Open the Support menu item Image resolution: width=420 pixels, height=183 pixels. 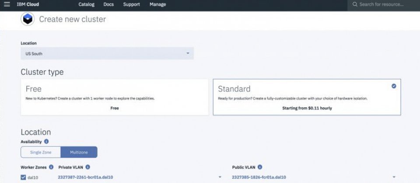132,4
